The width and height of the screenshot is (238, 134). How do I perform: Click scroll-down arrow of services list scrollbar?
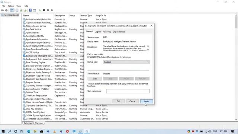[236, 119]
